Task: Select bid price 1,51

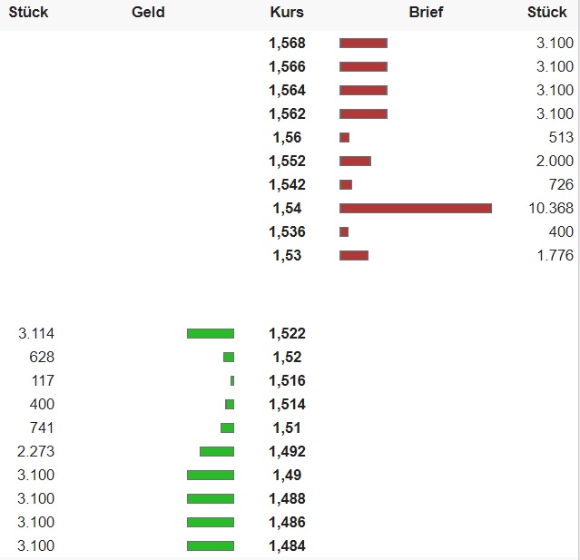Action: click(287, 428)
